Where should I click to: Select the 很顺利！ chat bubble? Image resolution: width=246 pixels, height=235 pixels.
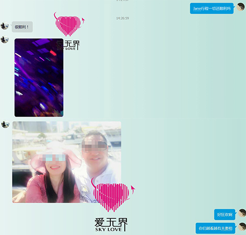click(x=22, y=27)
